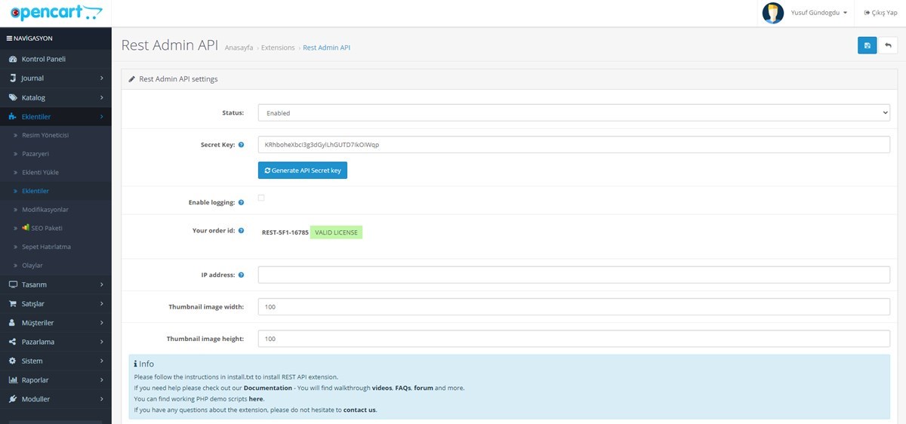Image resolution: width=906 pixels, height=424 pixels.
Task: Go to Anasayfa breadcrumb
Action: 239,48
